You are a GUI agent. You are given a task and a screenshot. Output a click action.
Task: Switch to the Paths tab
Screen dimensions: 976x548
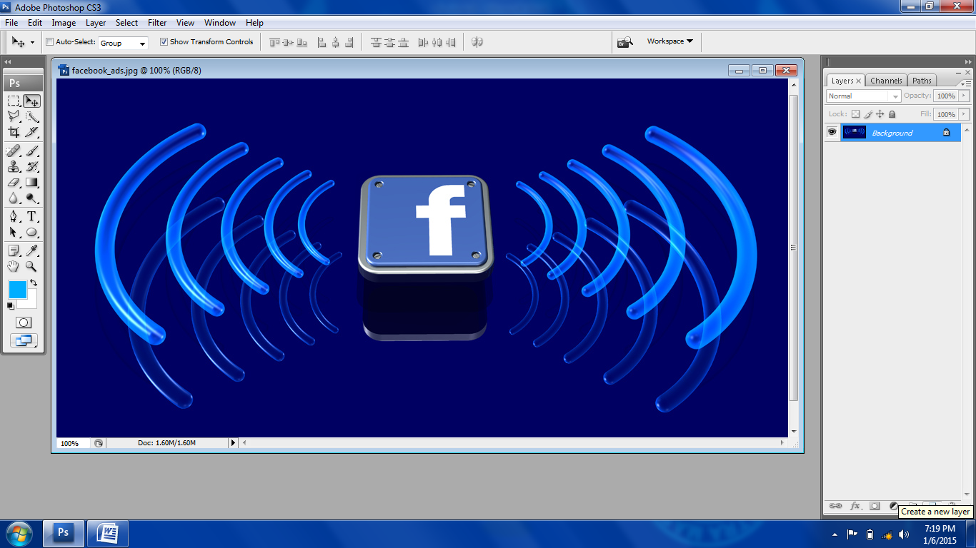pos(922,81)
